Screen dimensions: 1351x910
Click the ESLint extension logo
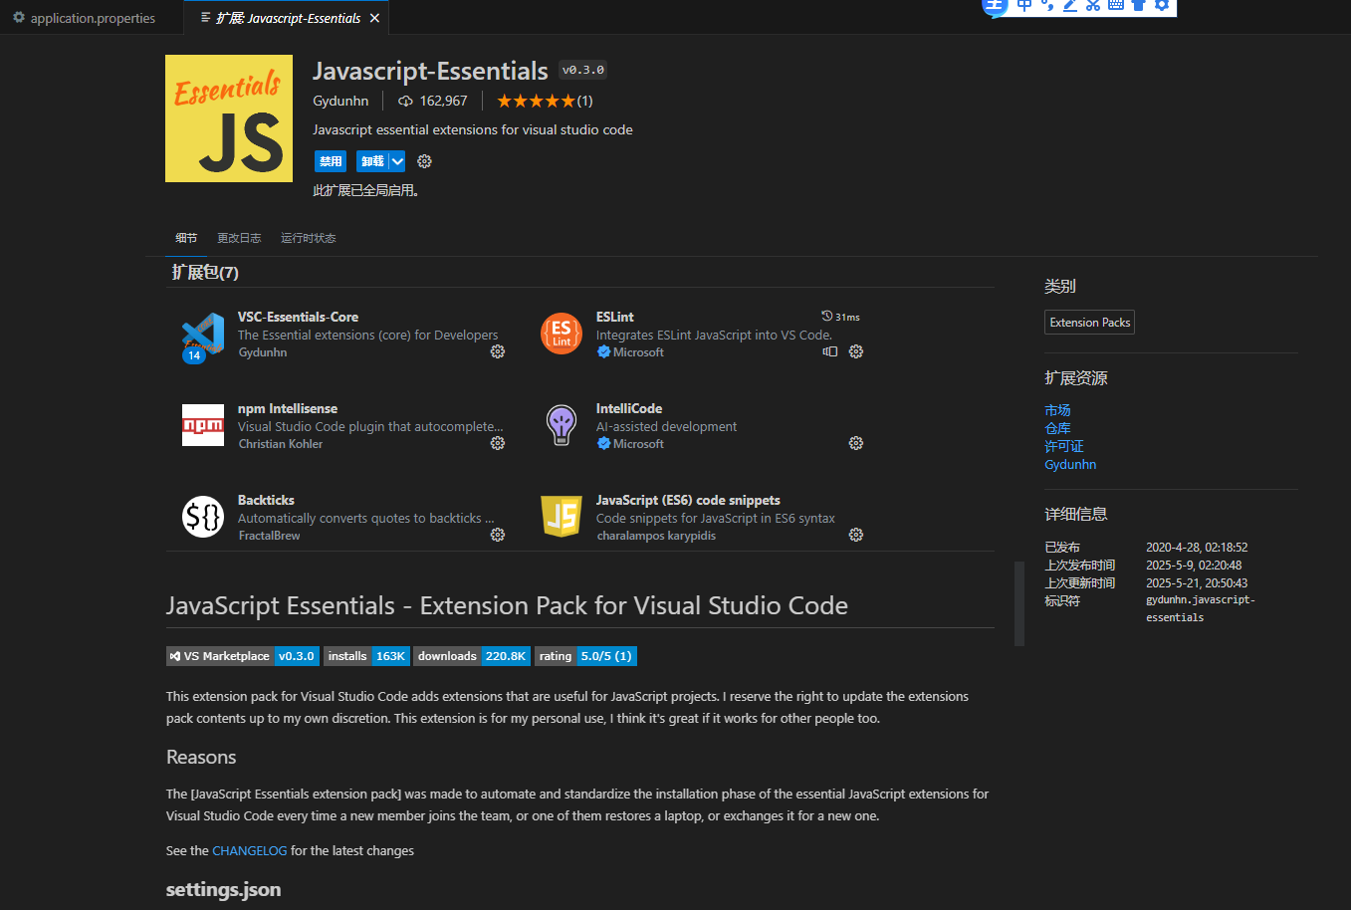click(562, 334)
